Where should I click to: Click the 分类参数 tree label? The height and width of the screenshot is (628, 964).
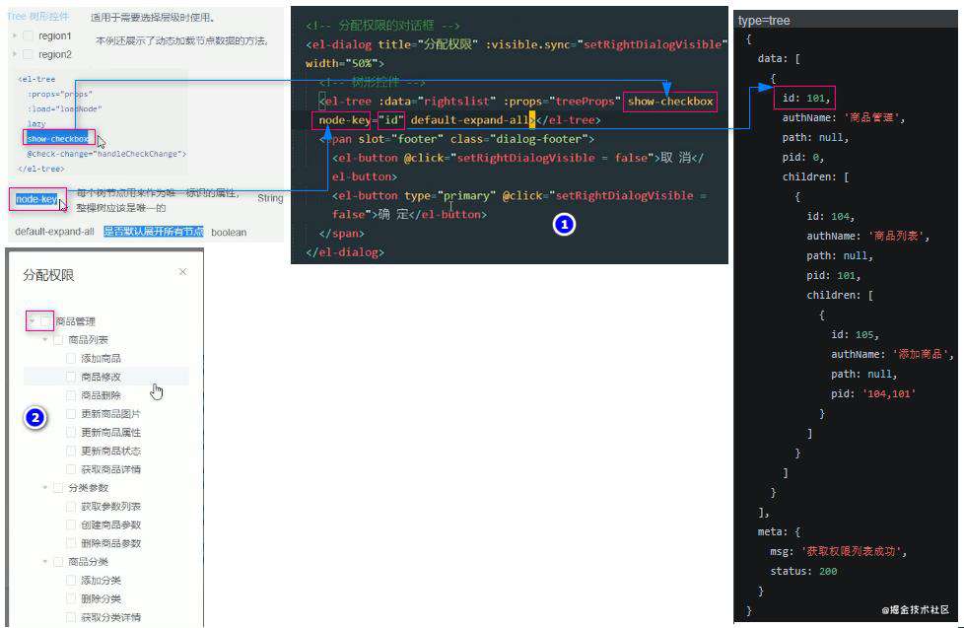coord(88,488)
